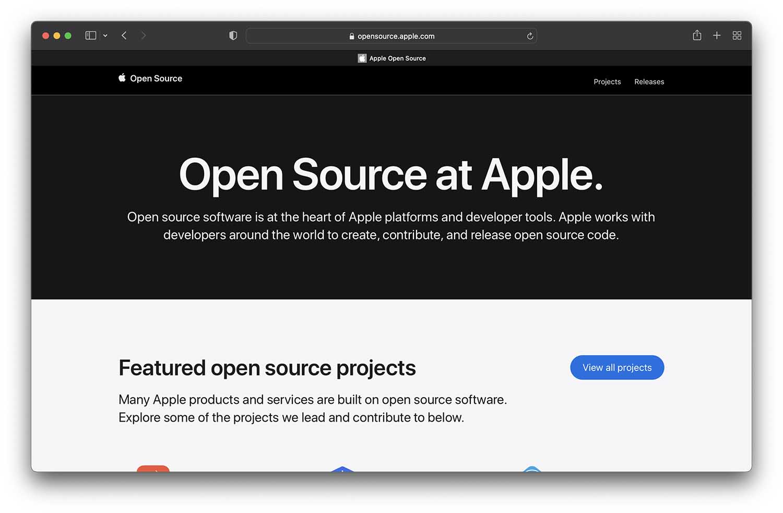Screen dimensions: 783x513
Task: Enter full screen with the green button
Action: tap(68, 36)
